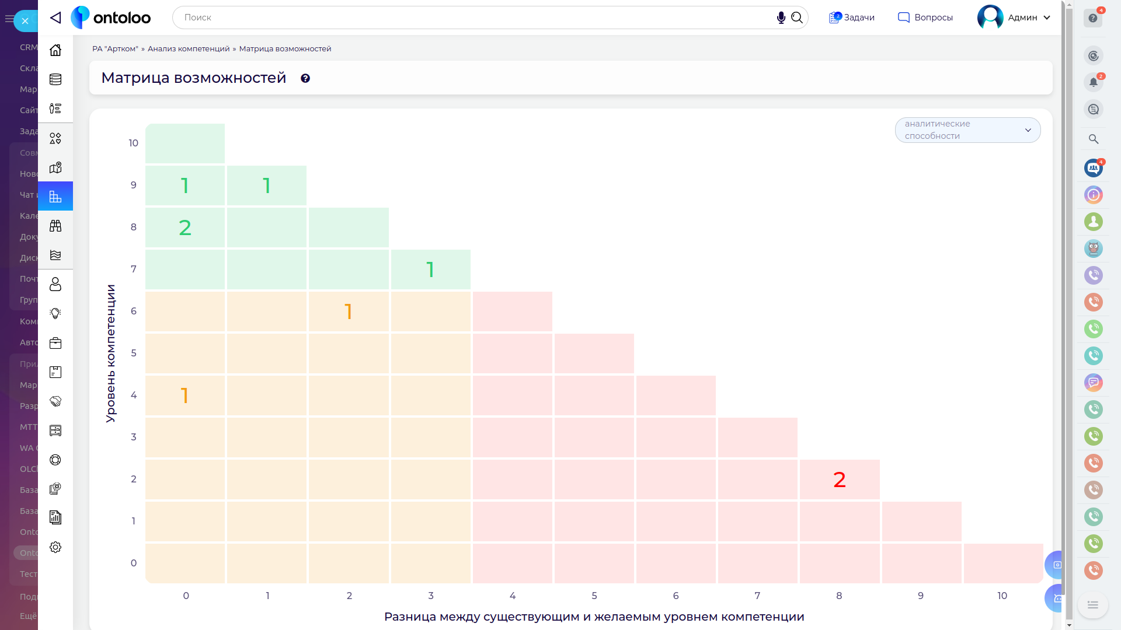Click the lightbulb ideas icon
Viewport: 1121px width, 630px height.
(55, 314)
